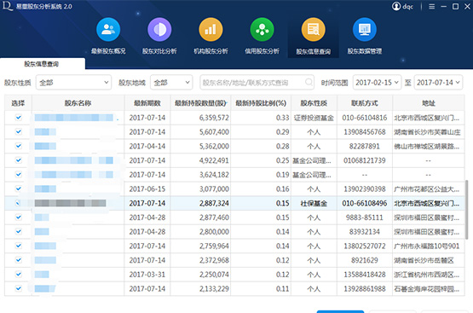Click phone number 13908456768
The height and width of the screenshot is (313, 473).
tap(365, 132)
